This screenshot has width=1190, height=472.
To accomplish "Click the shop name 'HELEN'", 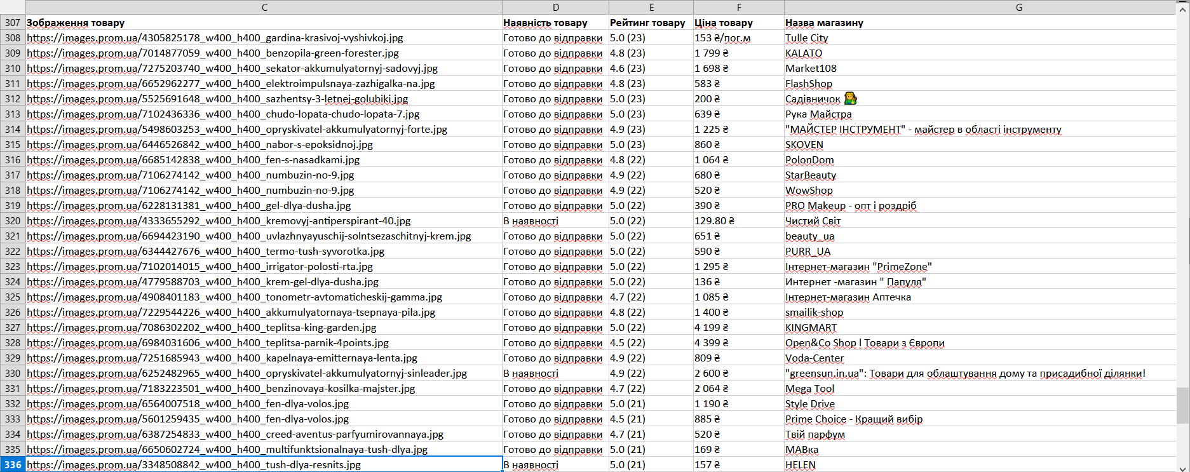I will coord(800,464).
